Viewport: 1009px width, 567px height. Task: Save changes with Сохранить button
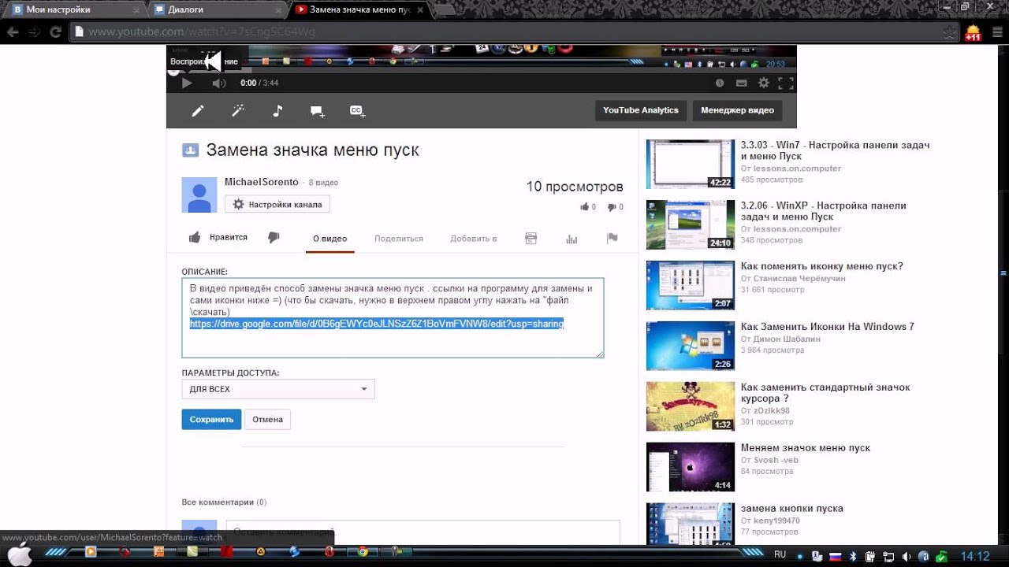pyautogui.click(x=211, y=420)
